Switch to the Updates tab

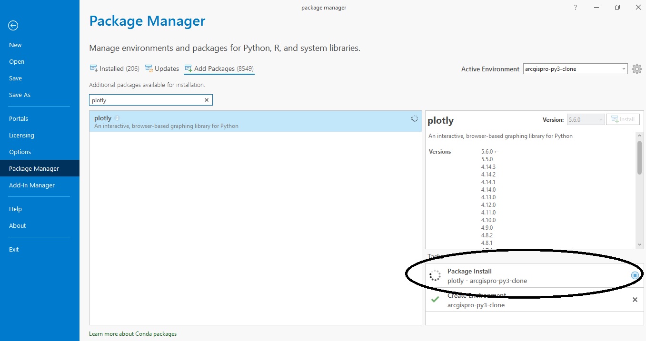tap(167, 68)
